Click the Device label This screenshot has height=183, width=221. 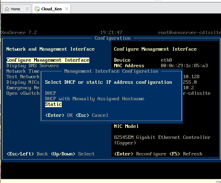point(122,60)
